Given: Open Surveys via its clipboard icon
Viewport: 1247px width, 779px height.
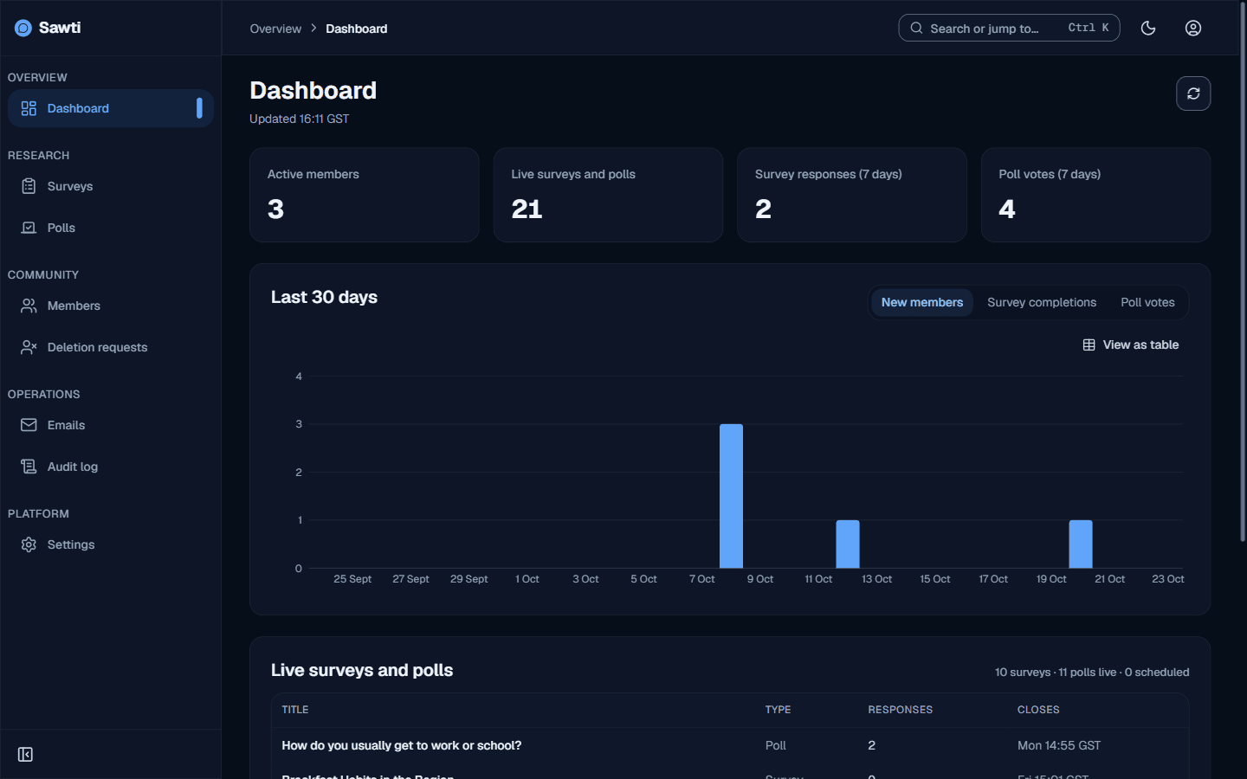Looking at the screenshot, I should point(29,186).
